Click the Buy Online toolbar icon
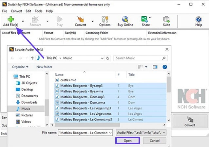209x147 pixels. tap(125, 19)
